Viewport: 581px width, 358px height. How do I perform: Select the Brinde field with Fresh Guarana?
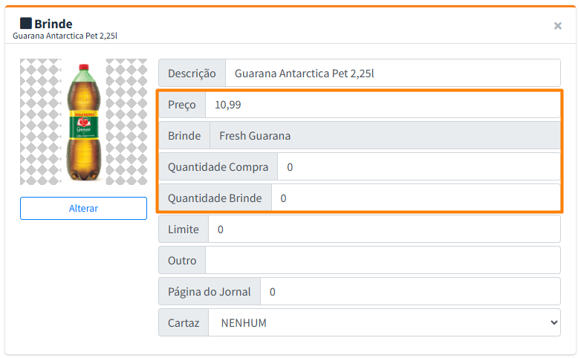384,136
